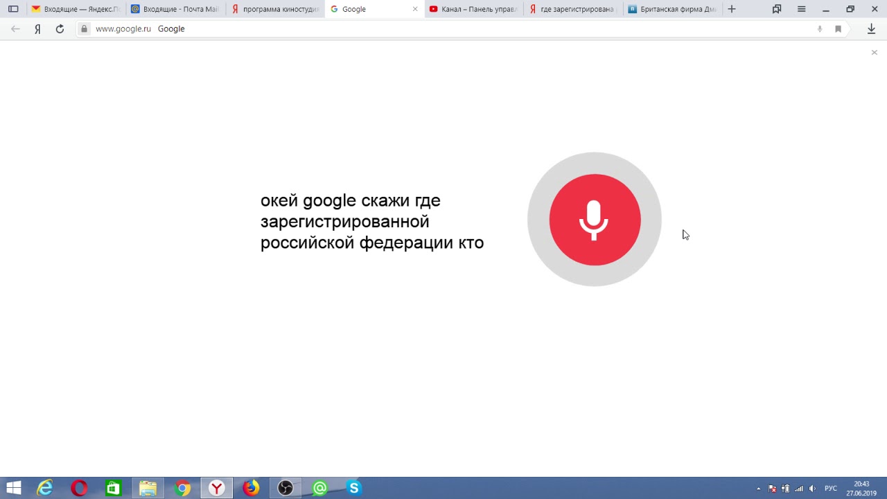Click the lock site-security icon
887x499 pixels.
[84, 29]
